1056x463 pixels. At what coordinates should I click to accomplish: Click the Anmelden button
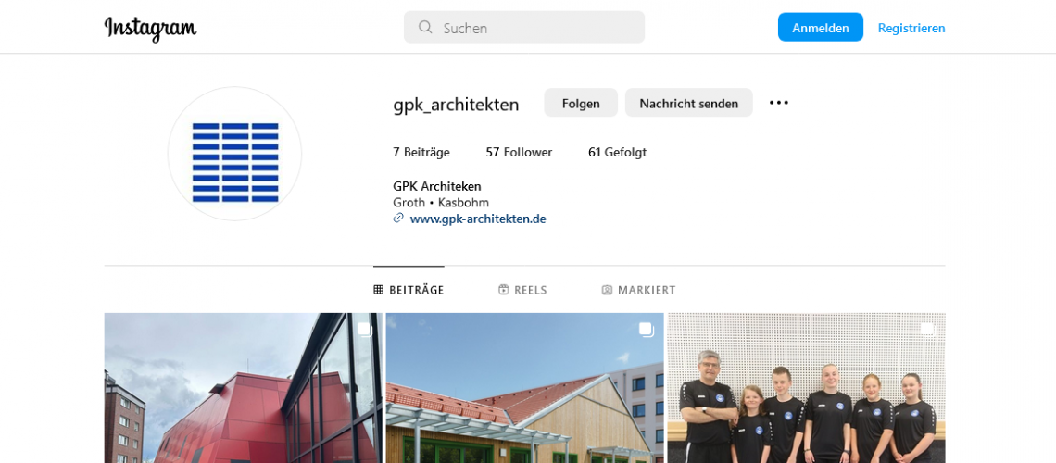point(821,28)
